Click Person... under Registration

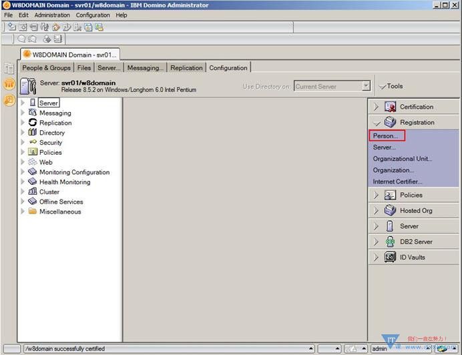[x=385, y=136]
